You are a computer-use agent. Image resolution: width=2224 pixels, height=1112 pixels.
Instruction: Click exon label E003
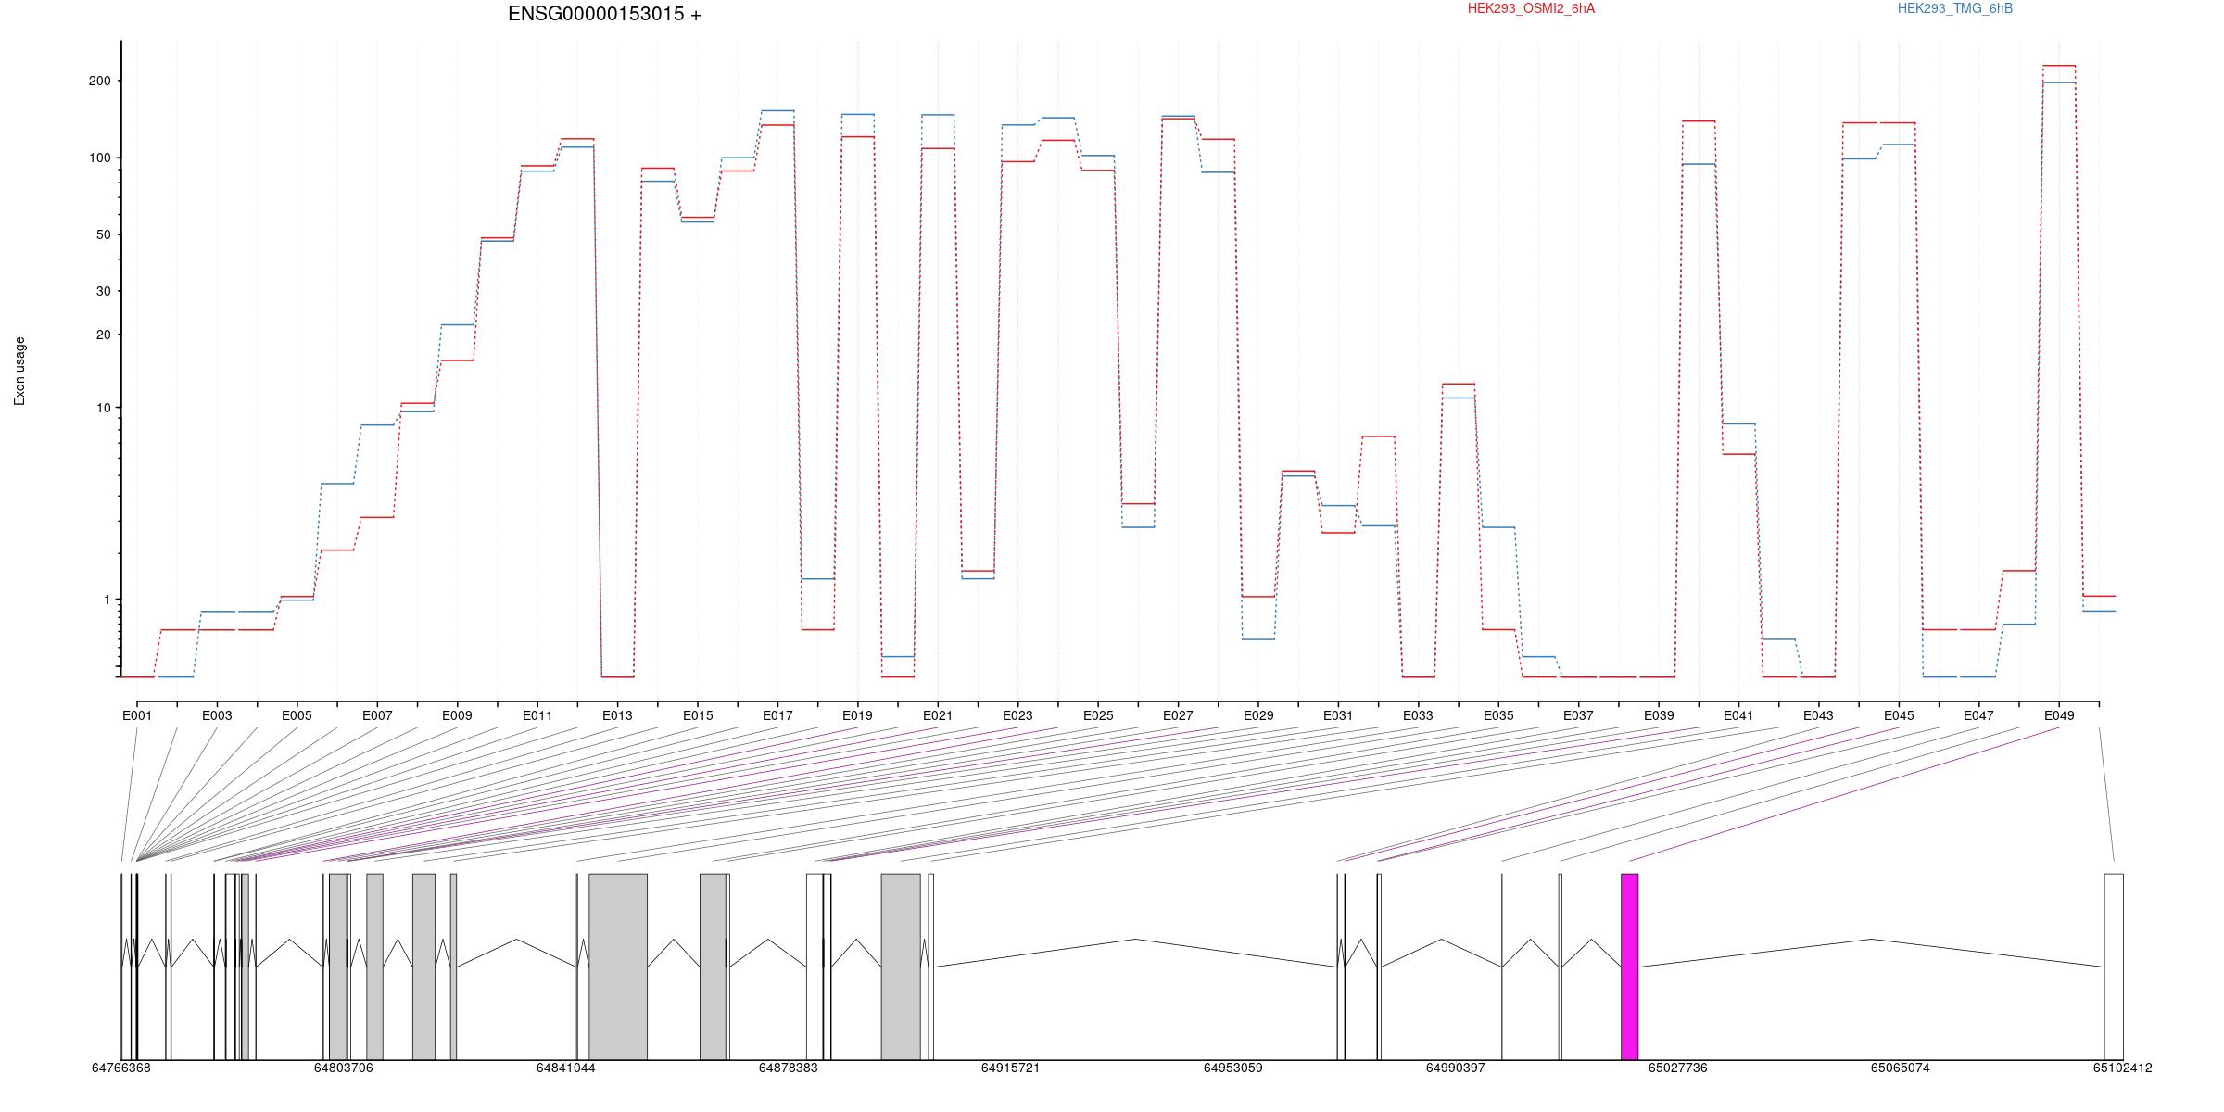click(217, 715)
